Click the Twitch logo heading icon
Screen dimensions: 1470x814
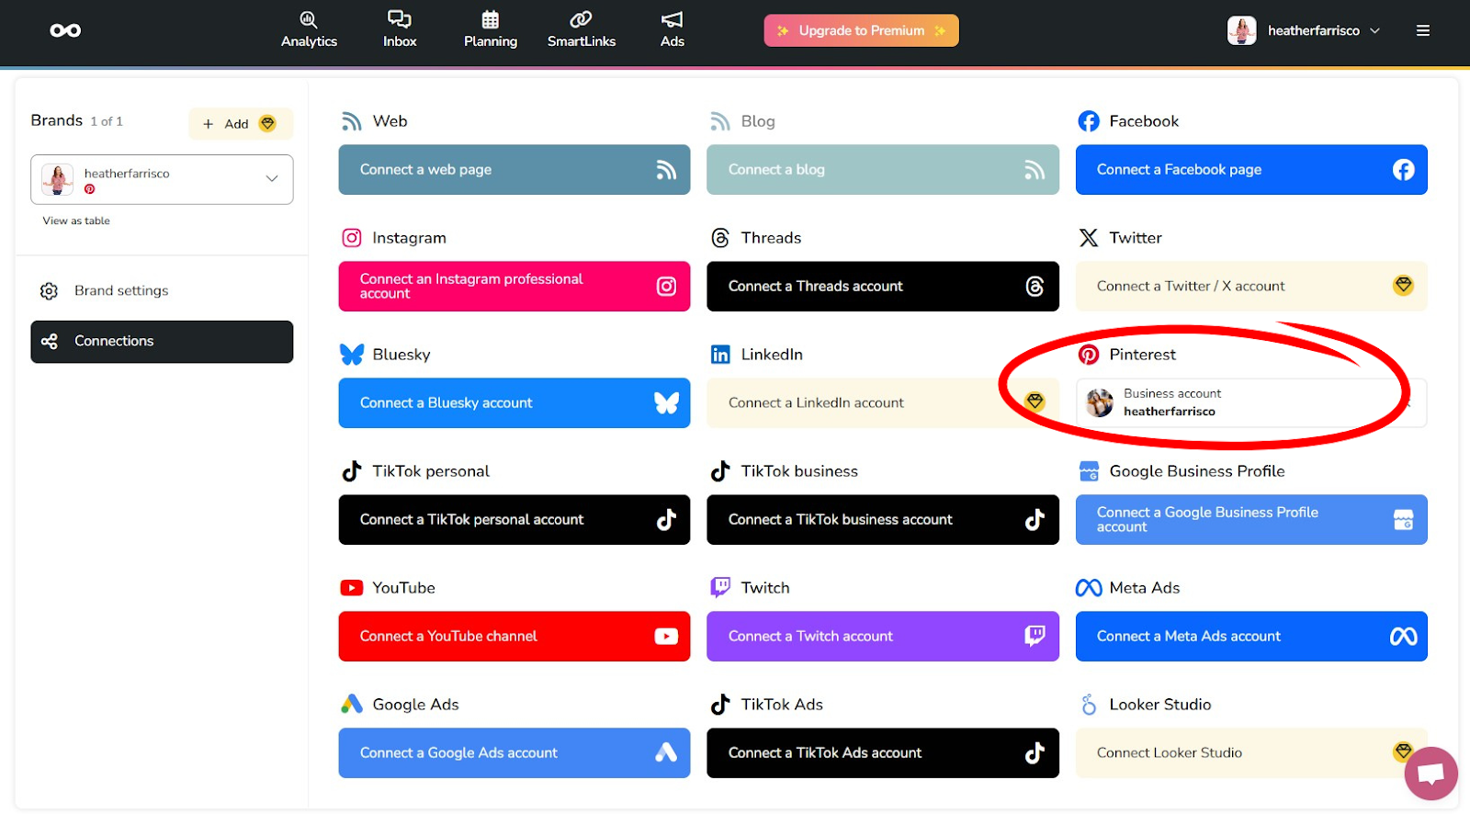pos(720,588)
